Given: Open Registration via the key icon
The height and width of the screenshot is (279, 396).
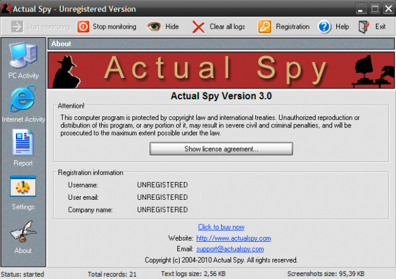Looking at the screenshot, I should click(264, 27).
